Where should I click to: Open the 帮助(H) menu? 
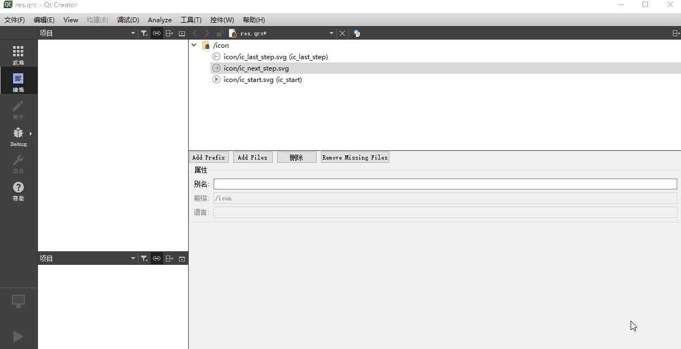[x=254, y=20]
